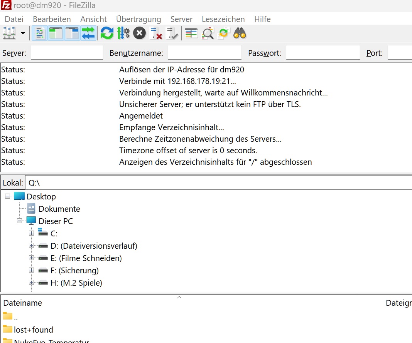Open the Site Manager (Servermanager) icon
The image size is (412, 343).
pos(9,33)
